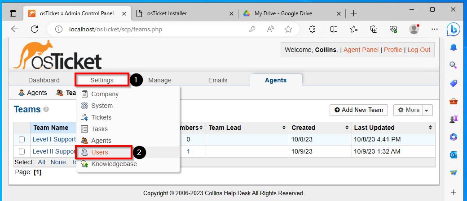This screenshot has height=201, width=467.
Task: Switch to the Manage tab
Action: tap(160, 80)
